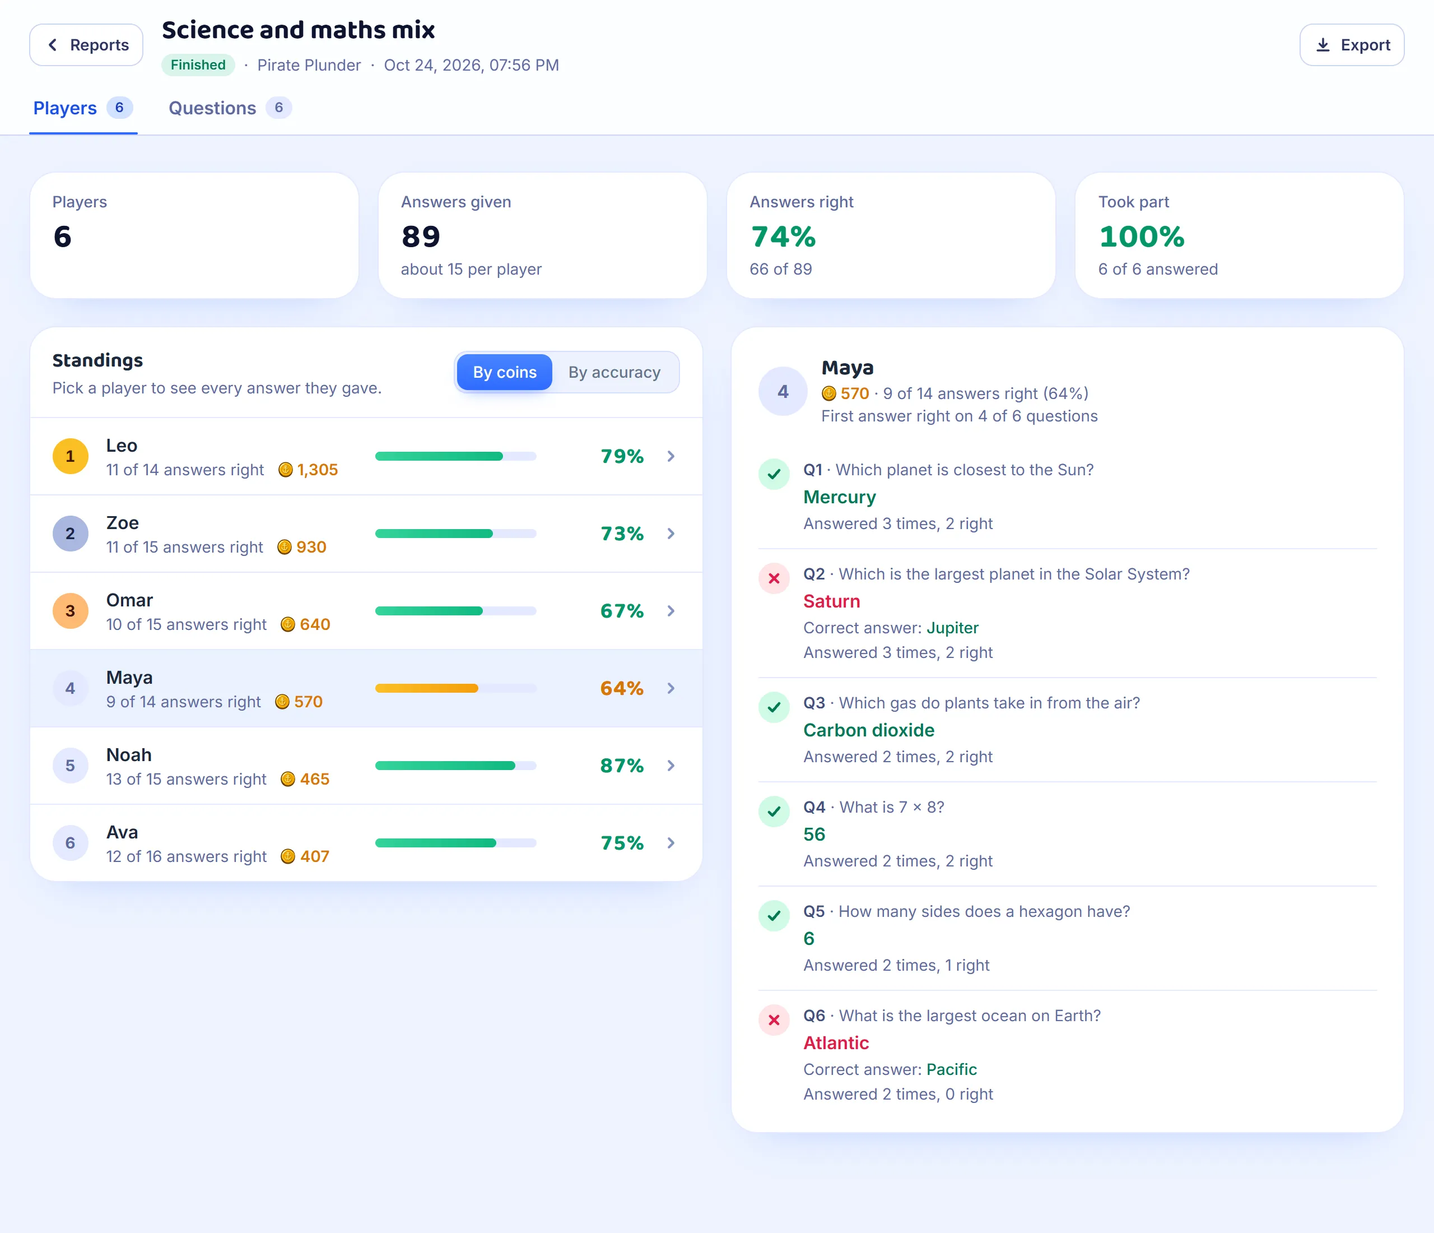Click the Answers right 74% card
This screenshot has width=1434, height=1233.
pyautogui.click(x=891, y=235)
